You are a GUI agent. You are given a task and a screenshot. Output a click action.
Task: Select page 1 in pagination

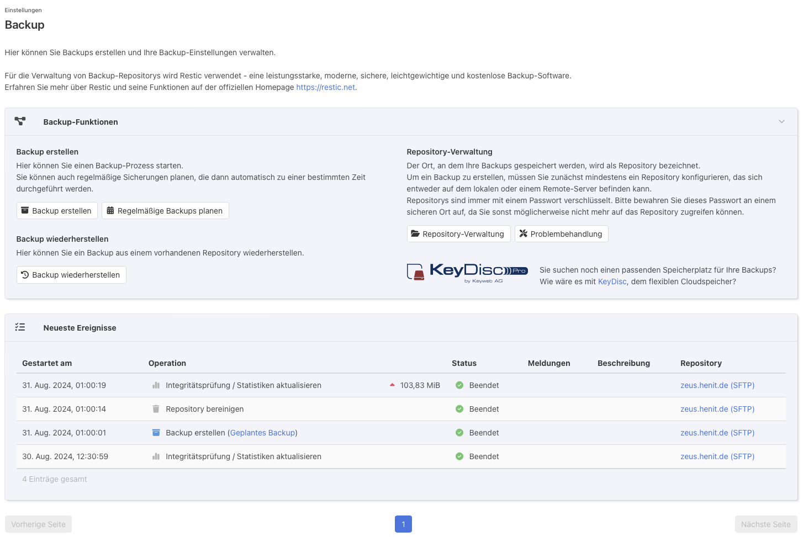click(x=403, y=524)
